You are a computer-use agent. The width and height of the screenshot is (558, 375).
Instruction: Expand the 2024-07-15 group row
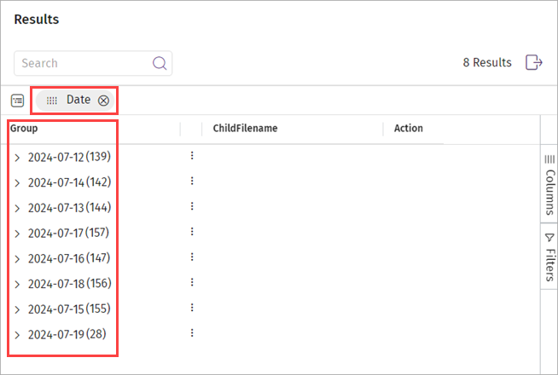(17, 309)
